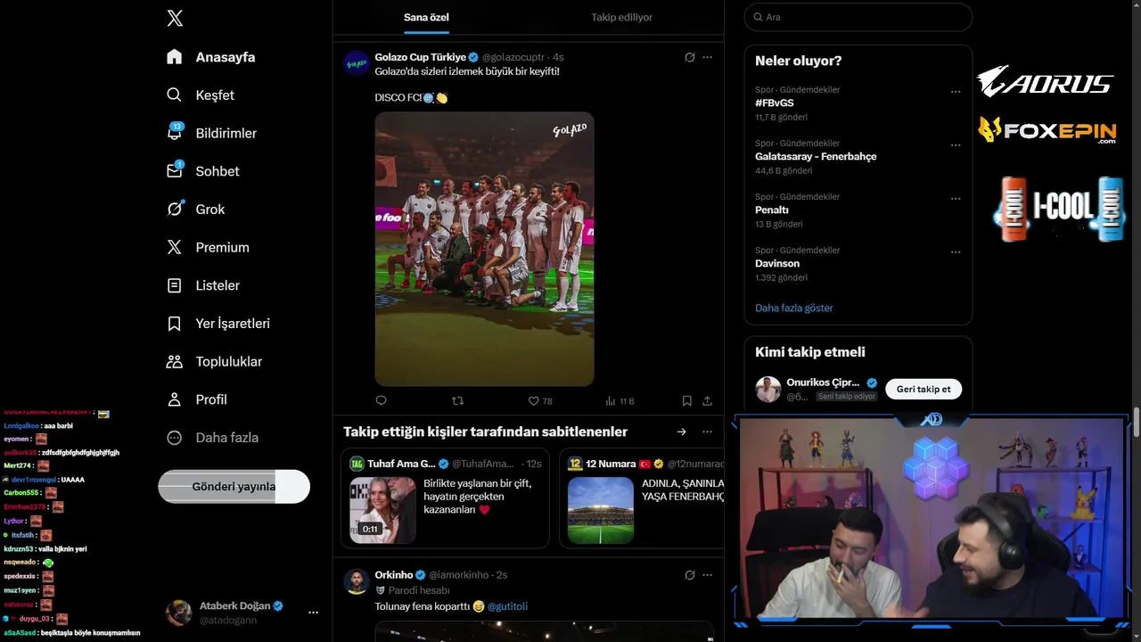
Task: Click Onurikos Çipr... suggested name
Action: click(x=823, y=383)
